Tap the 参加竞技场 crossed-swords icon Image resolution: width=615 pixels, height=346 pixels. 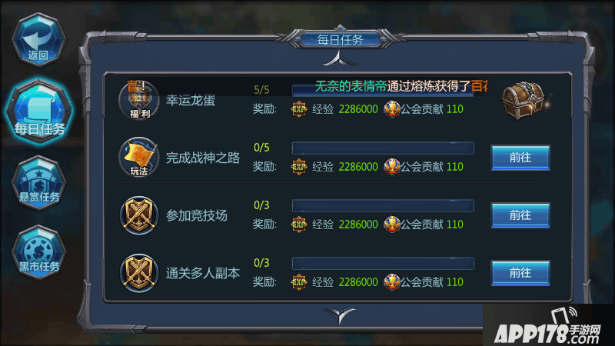pos(139,215)
